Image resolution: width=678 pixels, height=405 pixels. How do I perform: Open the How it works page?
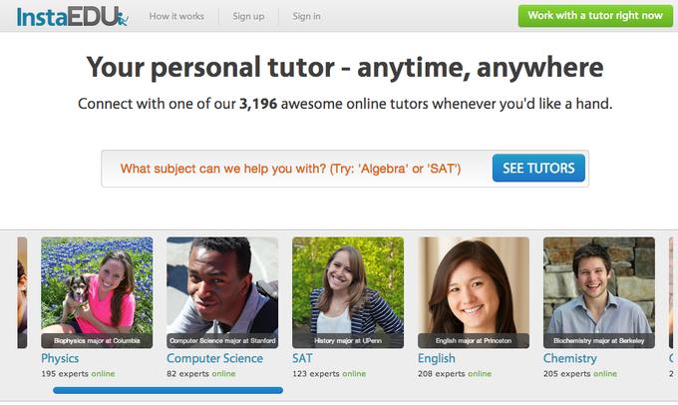click(176, 16)
